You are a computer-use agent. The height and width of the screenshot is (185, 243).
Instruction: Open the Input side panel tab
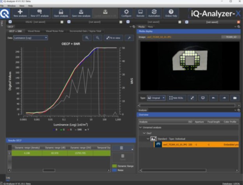(2, 23)
